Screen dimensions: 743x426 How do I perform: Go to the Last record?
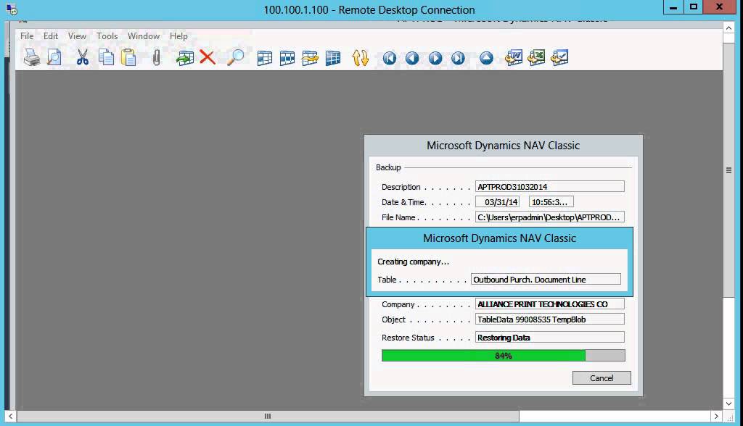(458, 58)
